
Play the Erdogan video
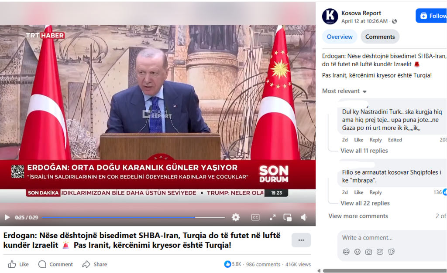[7, 218]
